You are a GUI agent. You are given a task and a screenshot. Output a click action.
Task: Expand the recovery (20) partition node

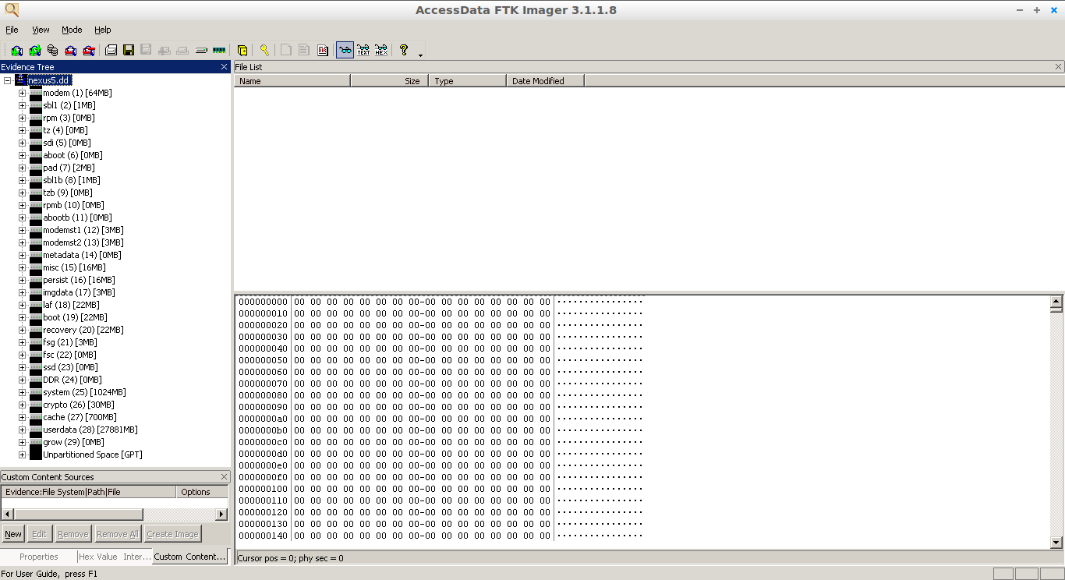pos(23,330)
